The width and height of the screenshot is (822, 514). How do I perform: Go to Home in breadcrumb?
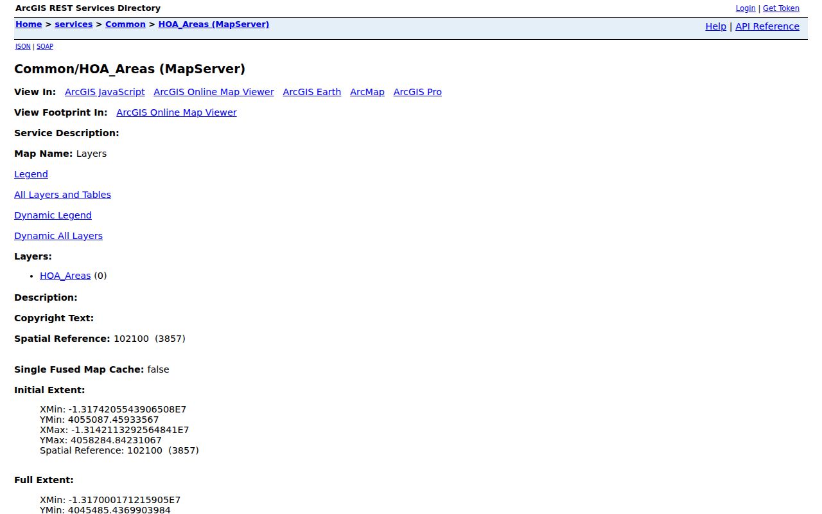coord(29,24)
